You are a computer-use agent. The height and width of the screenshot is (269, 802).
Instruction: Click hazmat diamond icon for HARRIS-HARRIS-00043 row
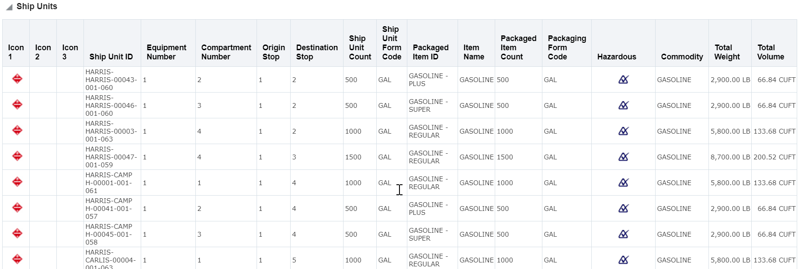pyautogui.click(x=17, y=79)
